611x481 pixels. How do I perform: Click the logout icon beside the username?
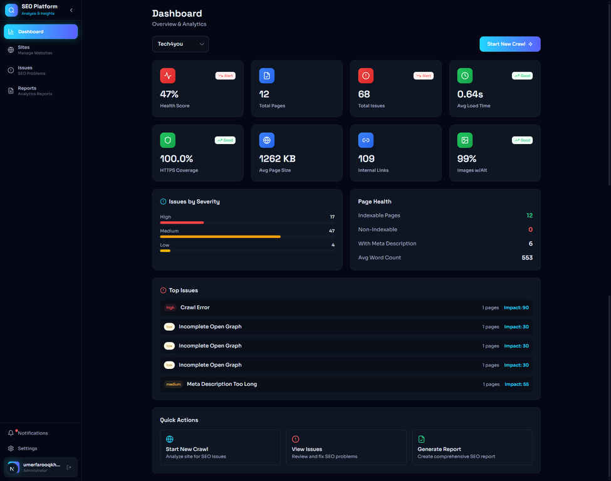[x=70, y=468]
